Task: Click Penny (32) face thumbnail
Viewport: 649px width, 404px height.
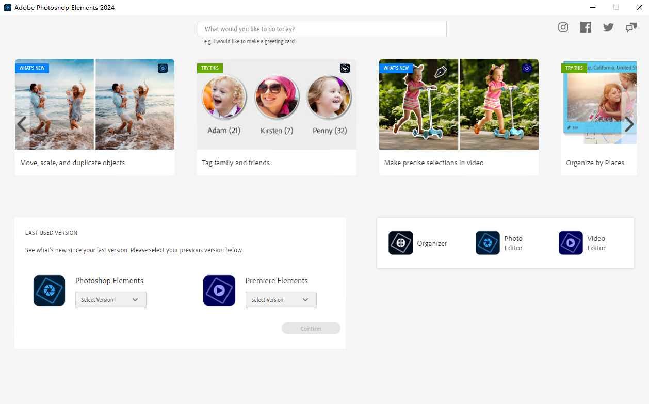Action: pos(329,98)
